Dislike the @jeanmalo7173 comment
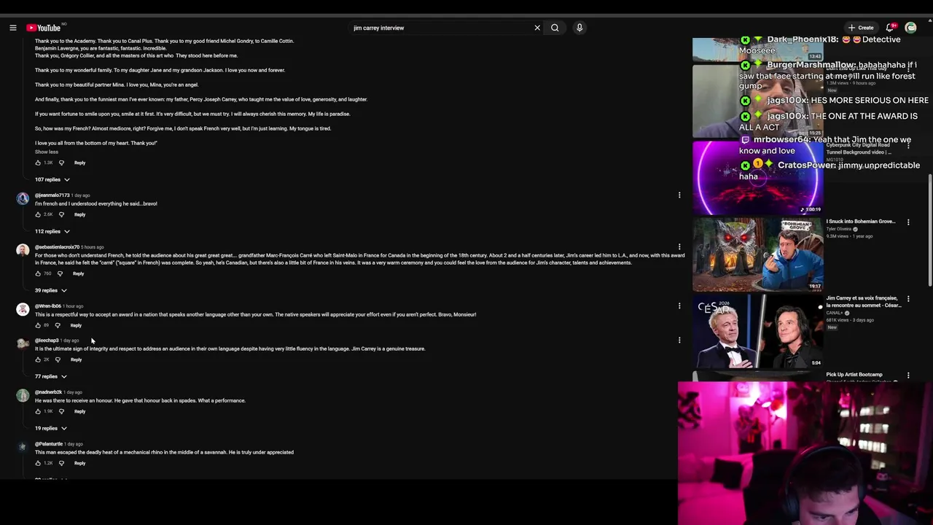The image size is (933, 525). point(61,214)
